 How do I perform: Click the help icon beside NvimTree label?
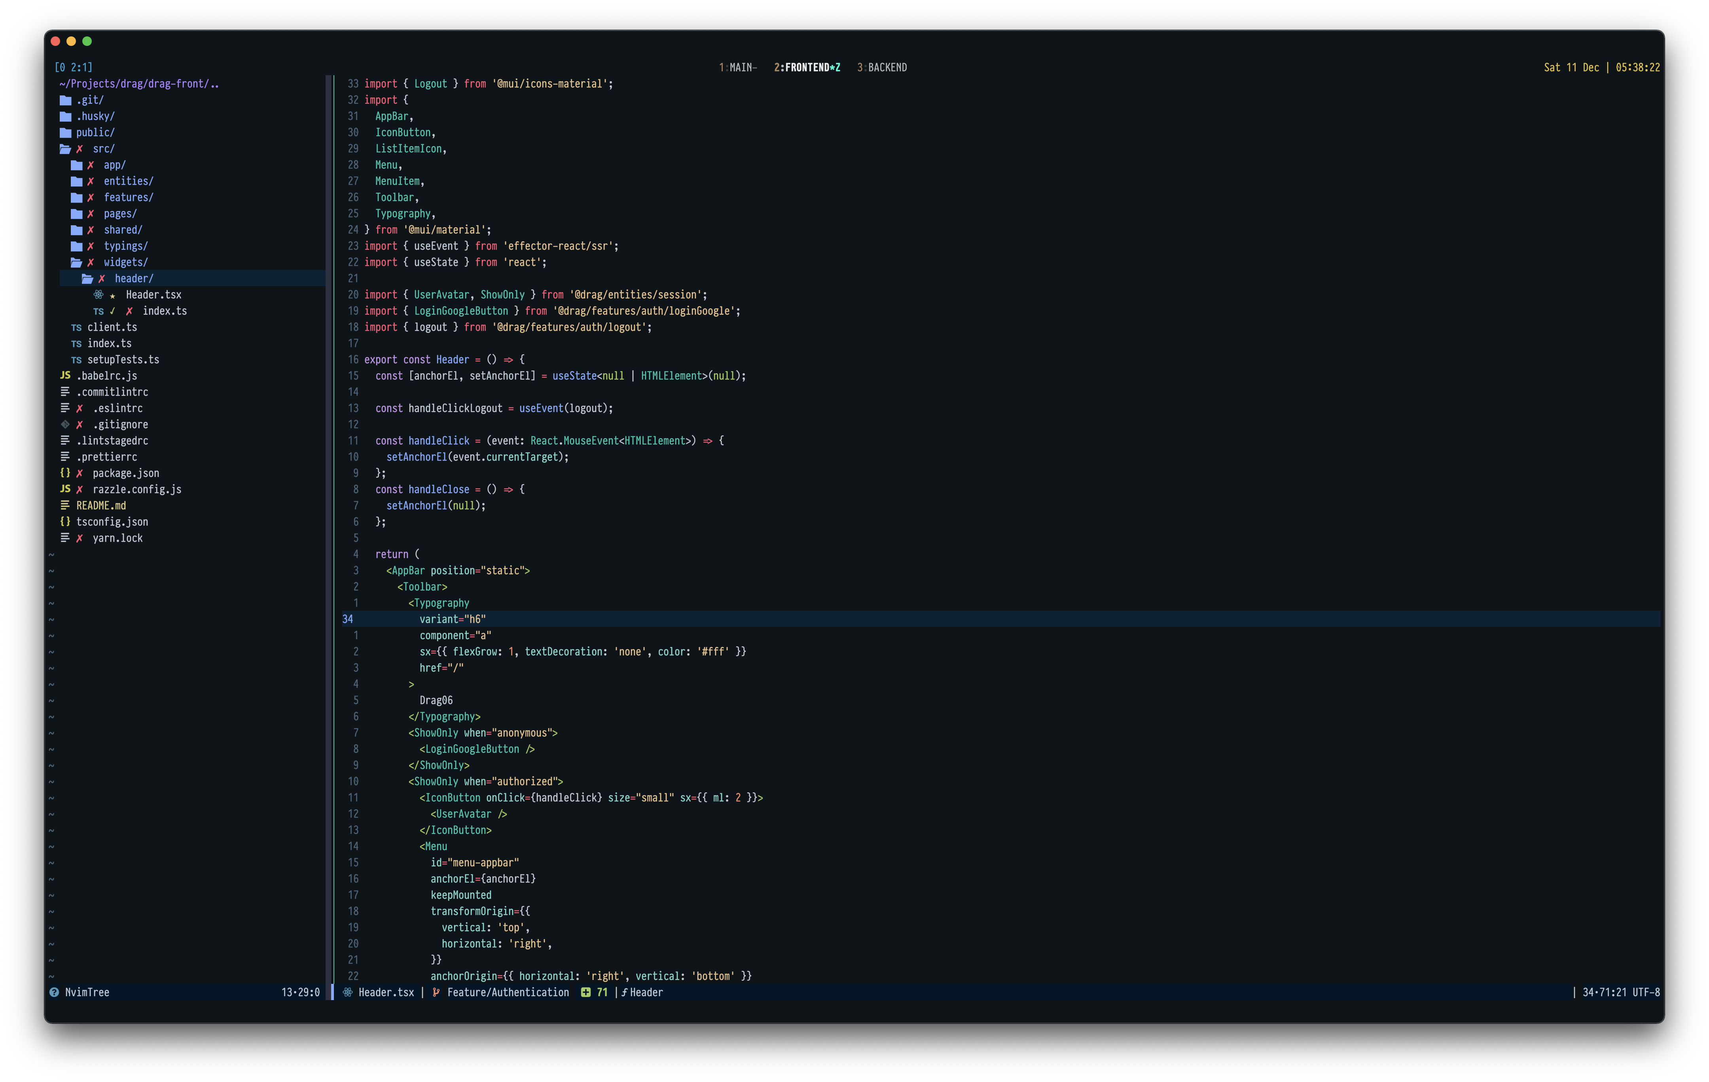54,993
